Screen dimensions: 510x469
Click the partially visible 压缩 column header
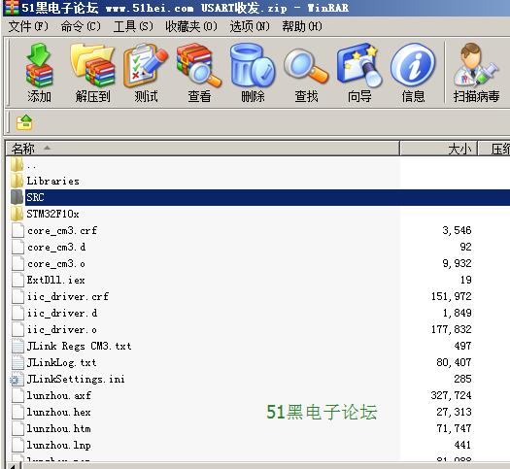(x=494, y=149)
